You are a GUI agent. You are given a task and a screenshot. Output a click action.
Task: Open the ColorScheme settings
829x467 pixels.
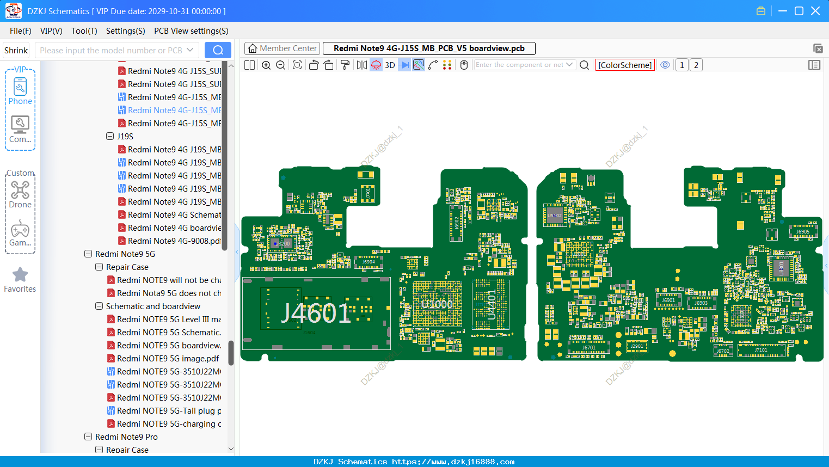625,65
